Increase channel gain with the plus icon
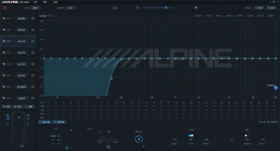The image size is (280, 151). pyautogui.click(x=144, y=146)
